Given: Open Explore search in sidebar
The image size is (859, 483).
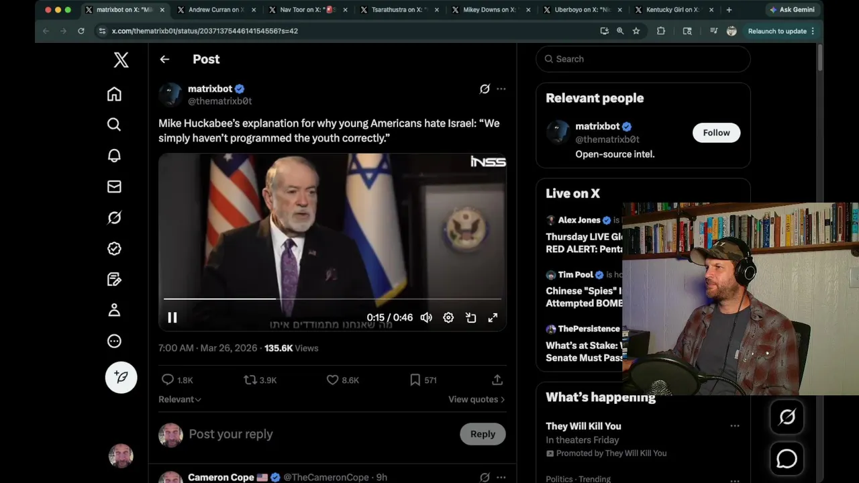Looking at the screenshot, I should click(x=114, y=125).
